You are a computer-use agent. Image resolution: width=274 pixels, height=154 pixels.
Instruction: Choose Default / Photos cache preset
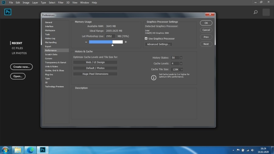coord(95,68)
